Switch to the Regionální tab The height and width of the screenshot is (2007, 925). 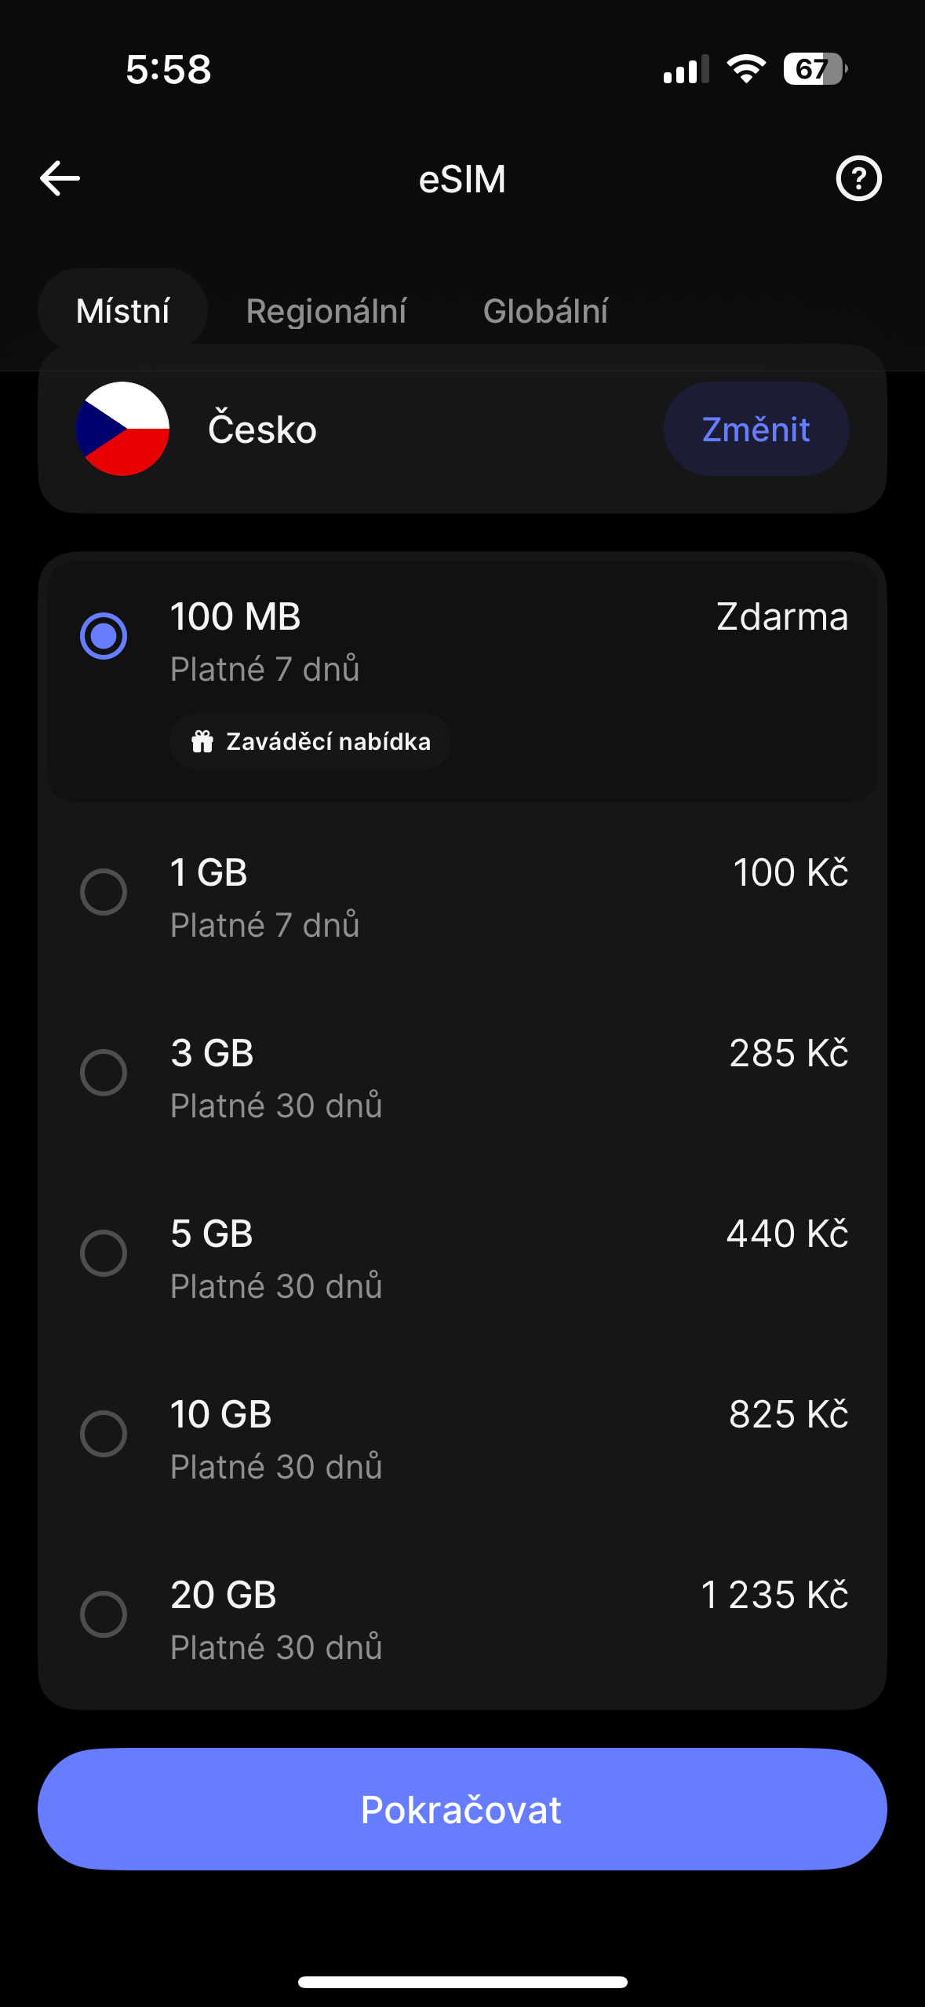326,311
